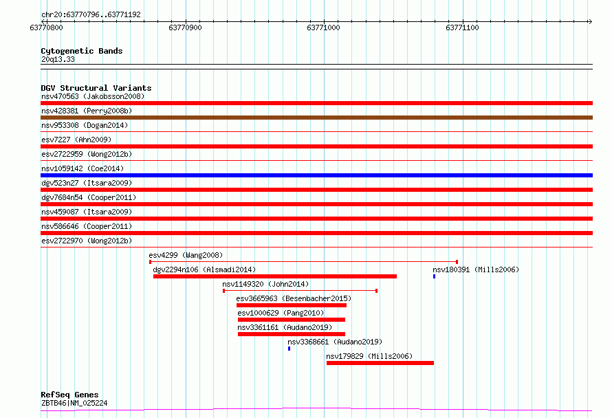Viewport: 612px width, 418px height.
Task: Click the blue nsv1059142 variant bar
Action: click(316, 175)
